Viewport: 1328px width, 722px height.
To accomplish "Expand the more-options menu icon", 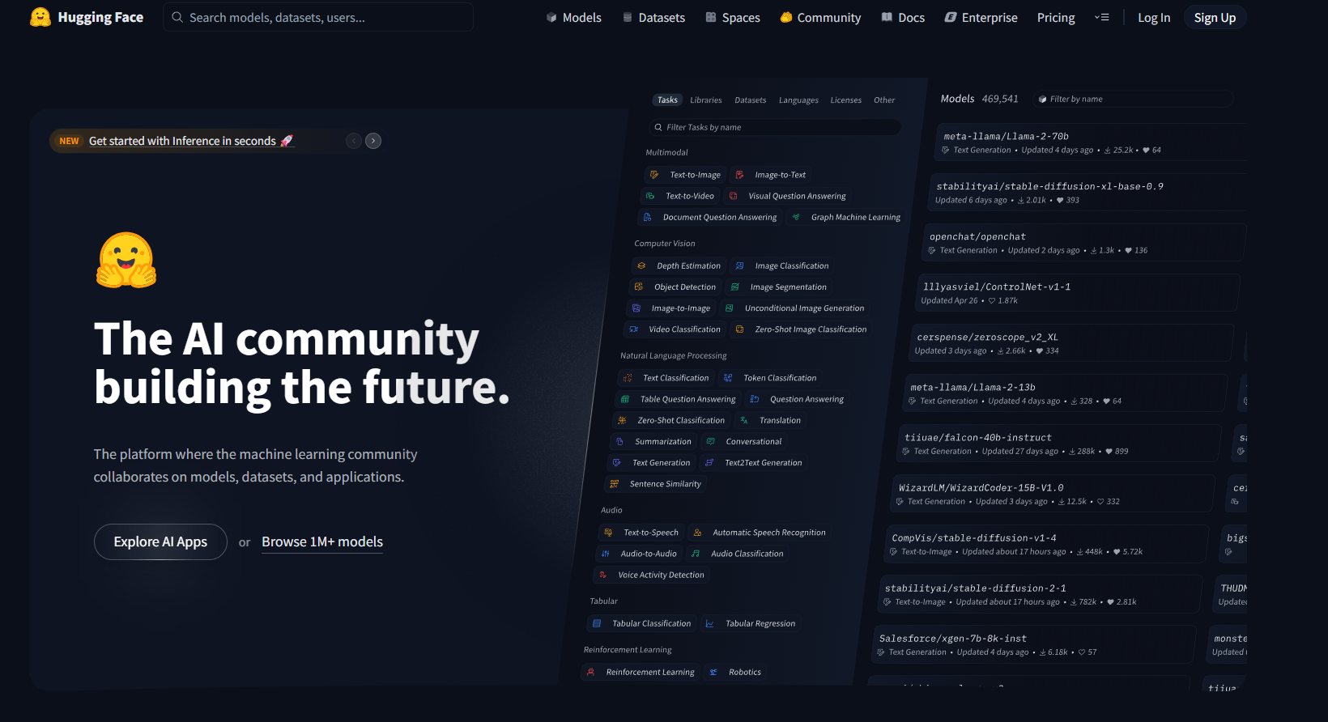I will [1102, 17].
